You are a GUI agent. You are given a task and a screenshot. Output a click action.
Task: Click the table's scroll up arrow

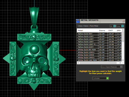tap(123, 30)
